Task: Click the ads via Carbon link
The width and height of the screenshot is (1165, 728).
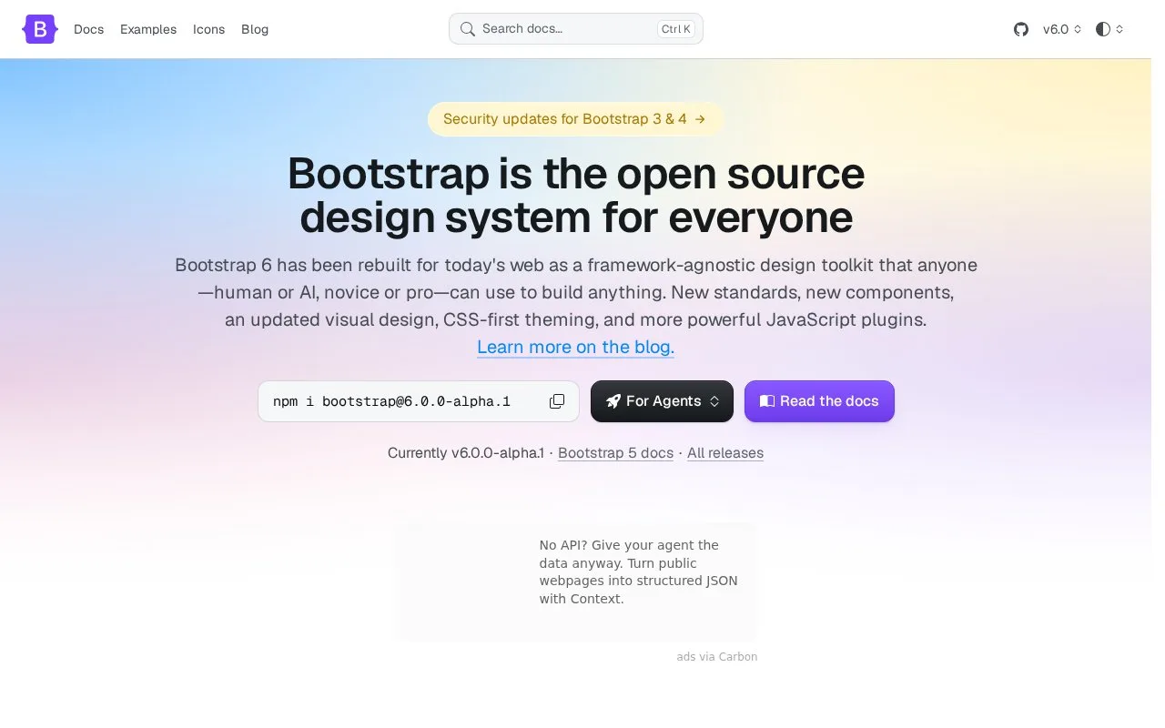Action: (x=717, y=657)
